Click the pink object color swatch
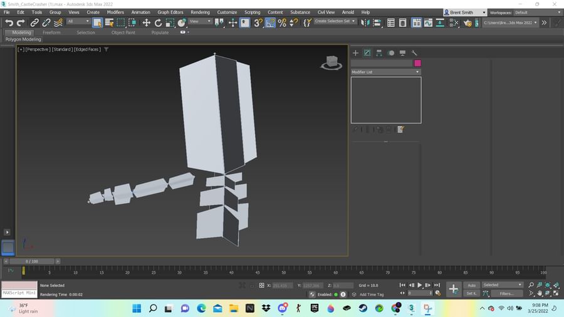Viewport: 564px width, 317px height. (417, 63)
